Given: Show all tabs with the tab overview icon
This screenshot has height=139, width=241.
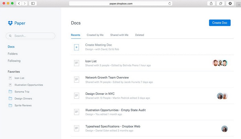Looking at the screenshot, I should (x=221, y=3).
